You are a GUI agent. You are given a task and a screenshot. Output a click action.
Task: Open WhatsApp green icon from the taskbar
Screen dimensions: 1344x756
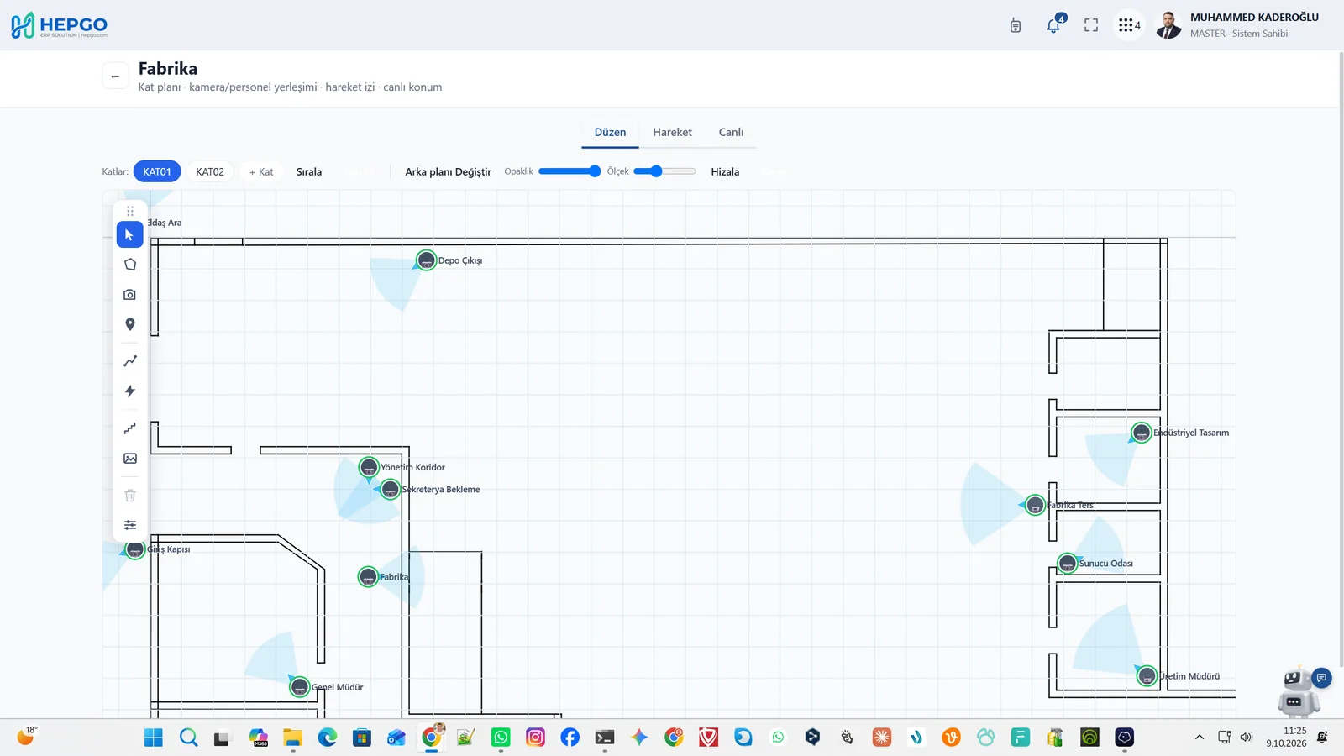coord(501,738)
